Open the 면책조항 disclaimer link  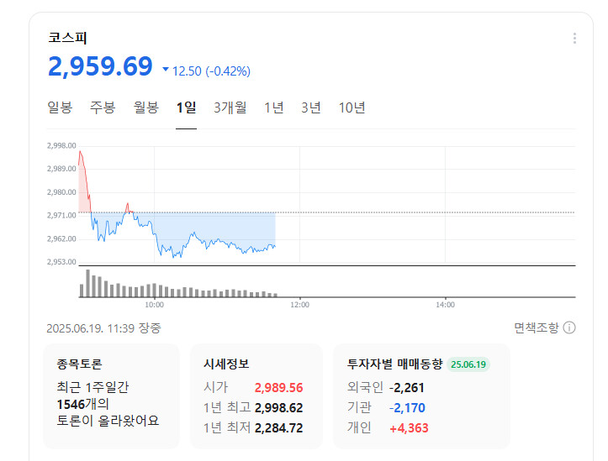pos(536,327)
